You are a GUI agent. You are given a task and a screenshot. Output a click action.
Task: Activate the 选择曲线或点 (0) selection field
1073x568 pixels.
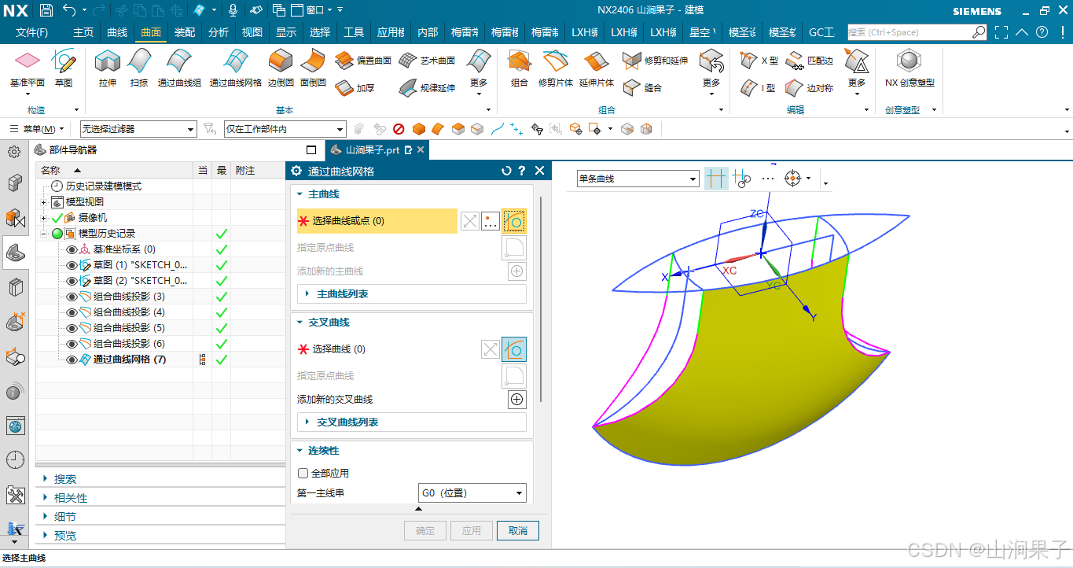coord(377,221)
